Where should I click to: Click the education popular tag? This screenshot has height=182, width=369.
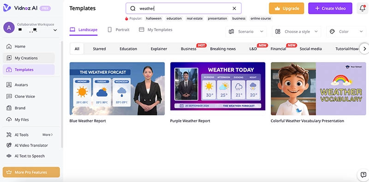tap(174, 18)
